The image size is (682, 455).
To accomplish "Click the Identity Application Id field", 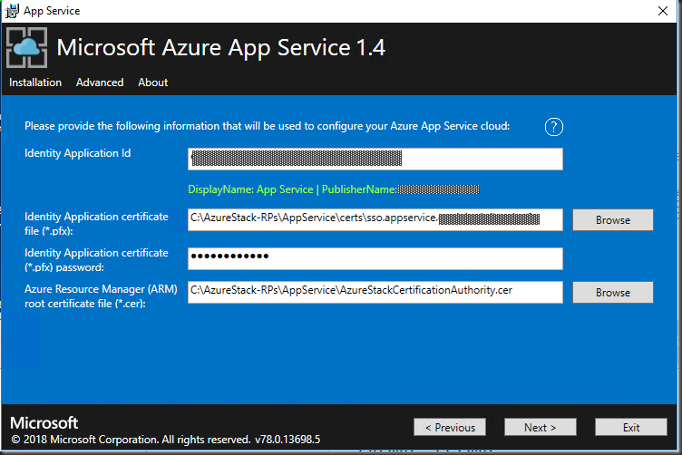I will point(375,160).
